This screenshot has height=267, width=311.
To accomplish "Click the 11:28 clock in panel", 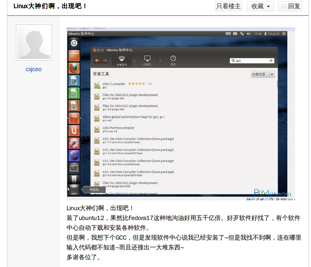I will point(258,34).
